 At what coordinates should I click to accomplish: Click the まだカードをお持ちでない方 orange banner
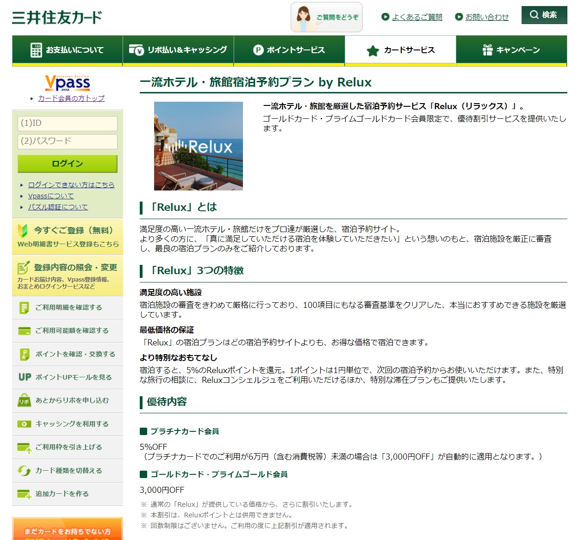pyautogui.click(x=68, y=528)
